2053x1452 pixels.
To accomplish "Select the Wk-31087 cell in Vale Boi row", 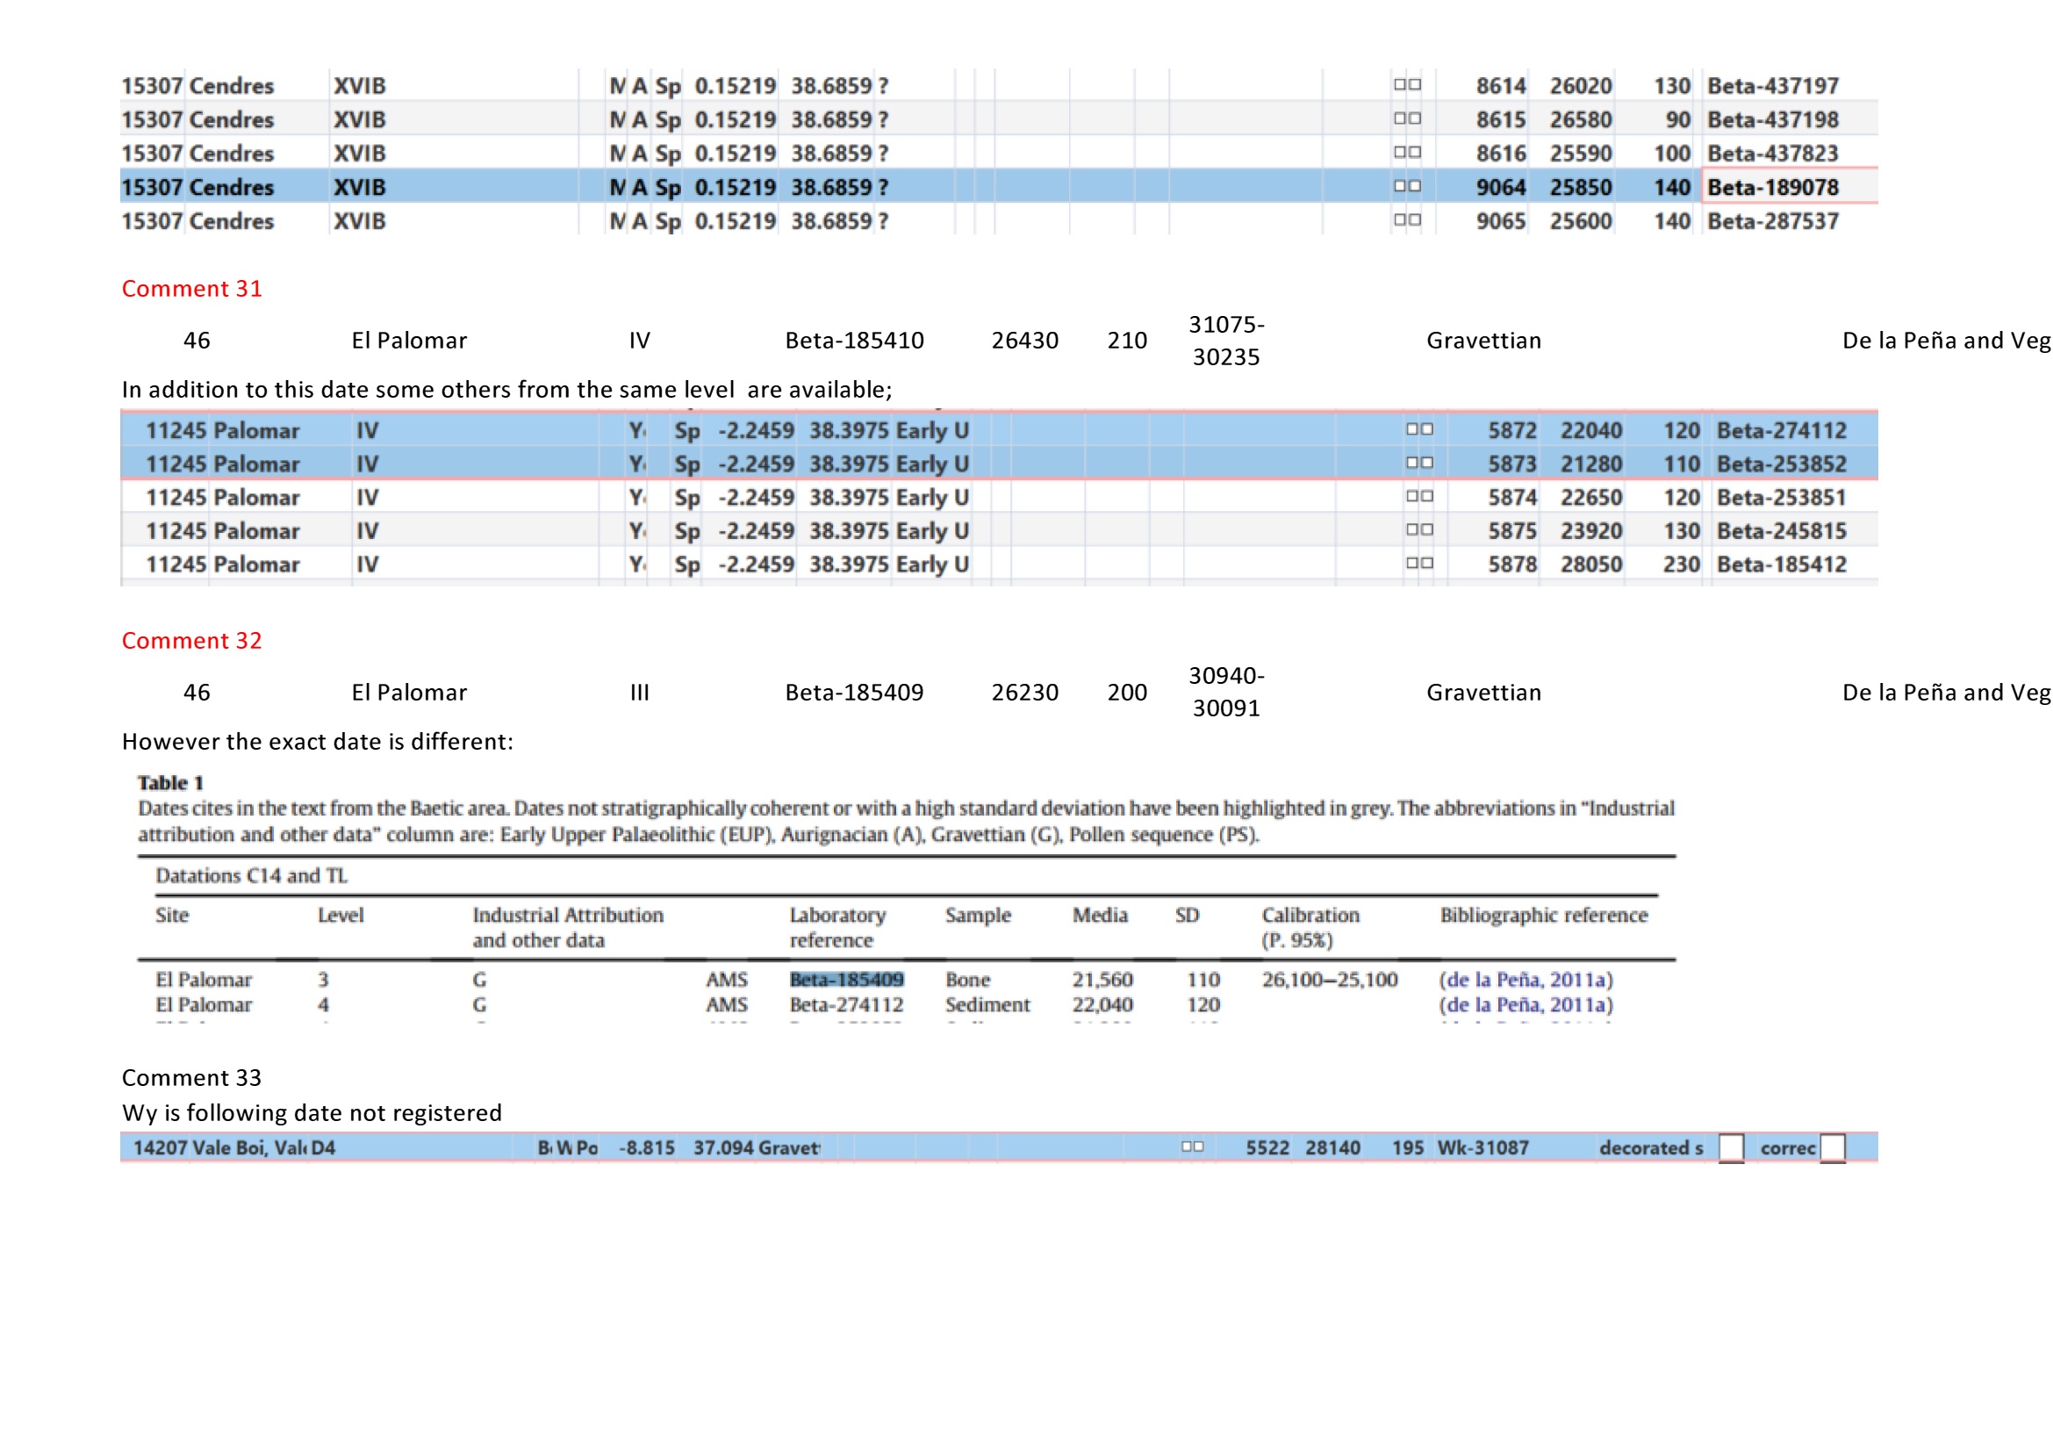I will pyautogui.click(x=1482, y=1148).
